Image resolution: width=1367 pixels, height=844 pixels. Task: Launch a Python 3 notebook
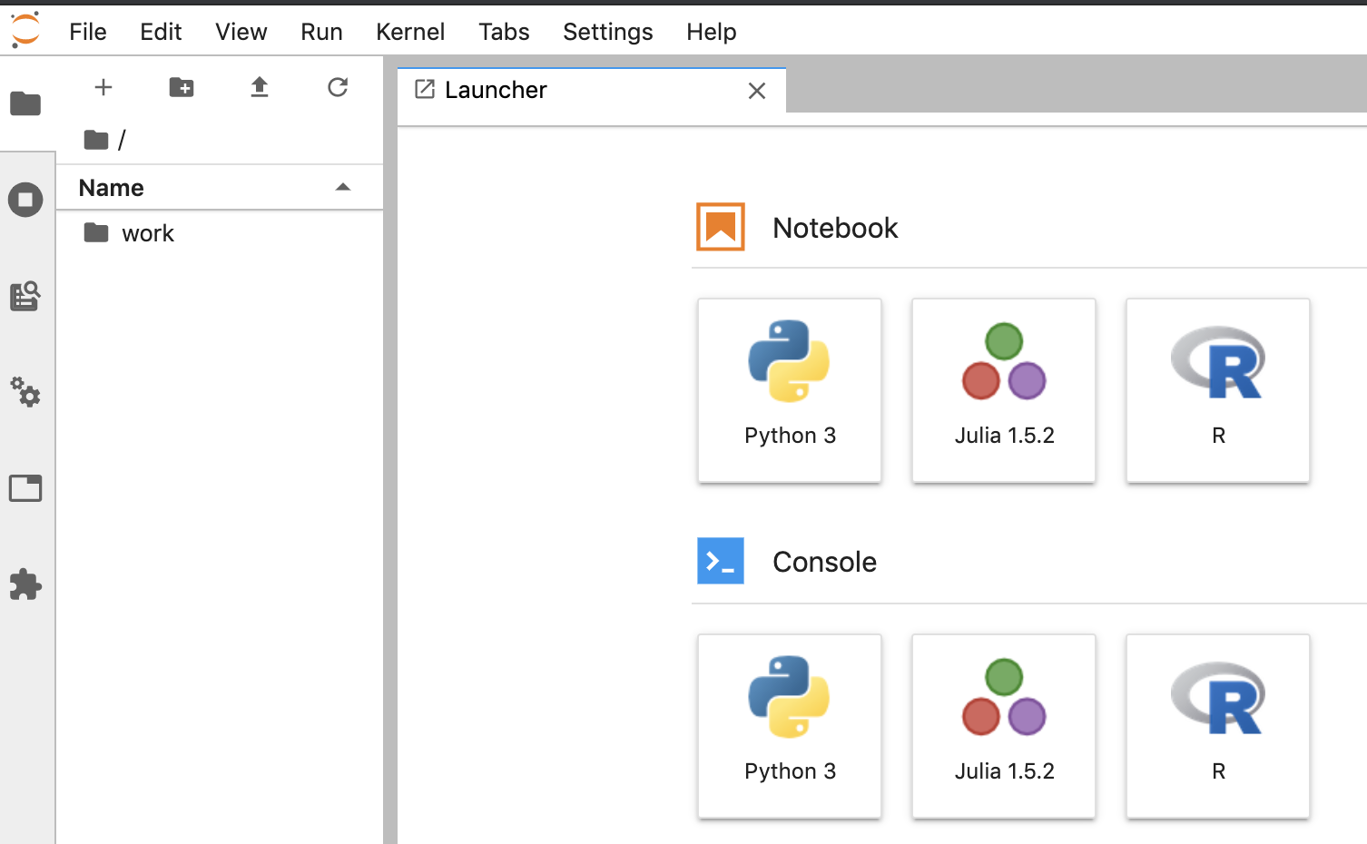click(x=790, y=390)
